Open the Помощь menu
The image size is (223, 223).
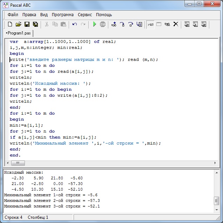pos(104,15)
